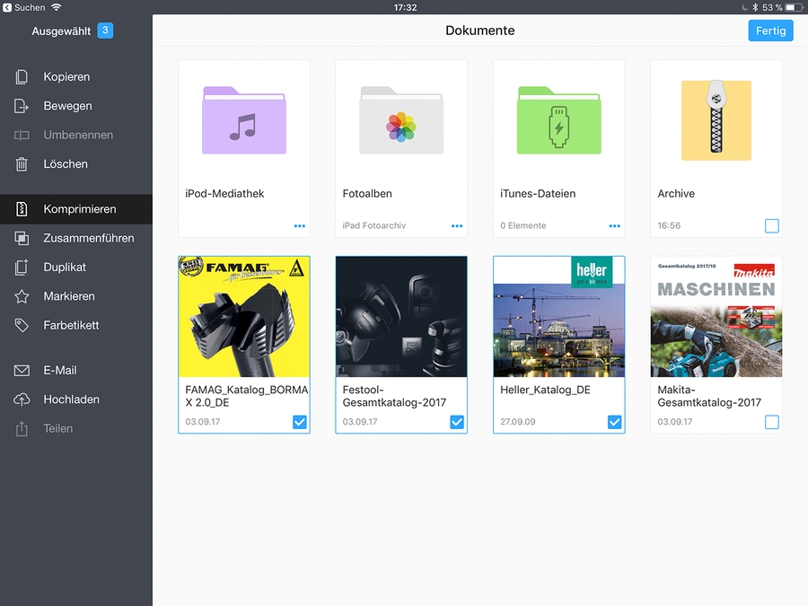Viewport: 808px width, 606px height.
Task: Tick the Archive zip file checkbox
Action: [x=772, y=226]
